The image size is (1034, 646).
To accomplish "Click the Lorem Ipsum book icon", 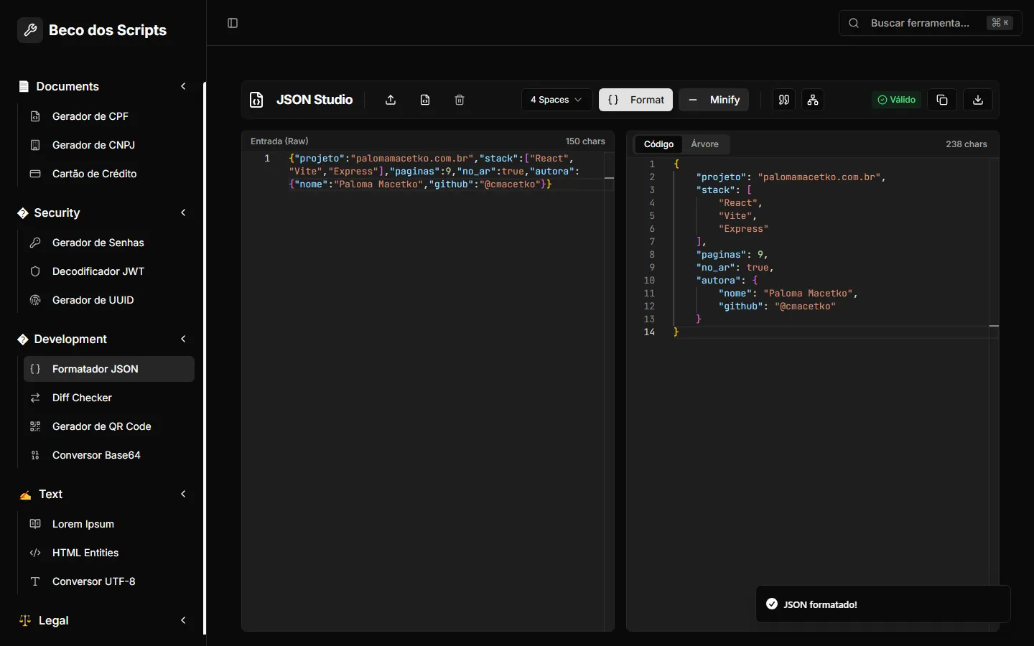I will (35, 524).
